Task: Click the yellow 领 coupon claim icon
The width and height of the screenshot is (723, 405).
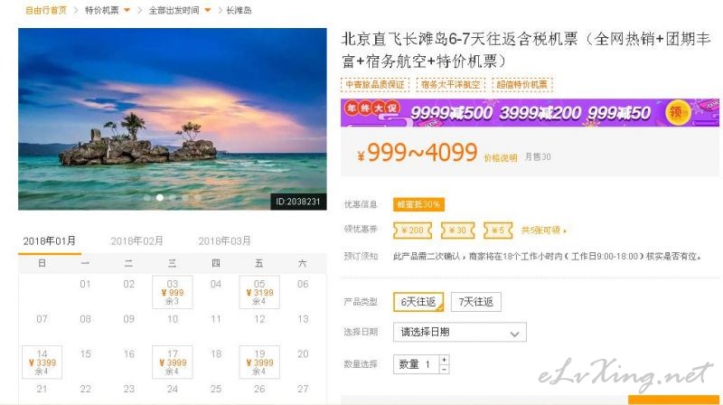Action: 678,112
